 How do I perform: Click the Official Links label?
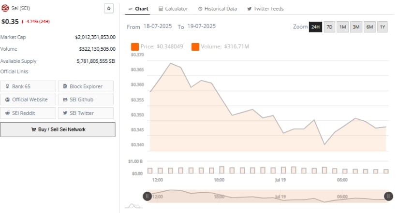click(14, 71)
